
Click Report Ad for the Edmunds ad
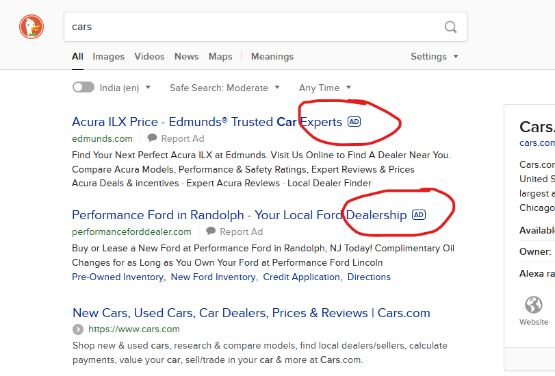pos(183,138)
